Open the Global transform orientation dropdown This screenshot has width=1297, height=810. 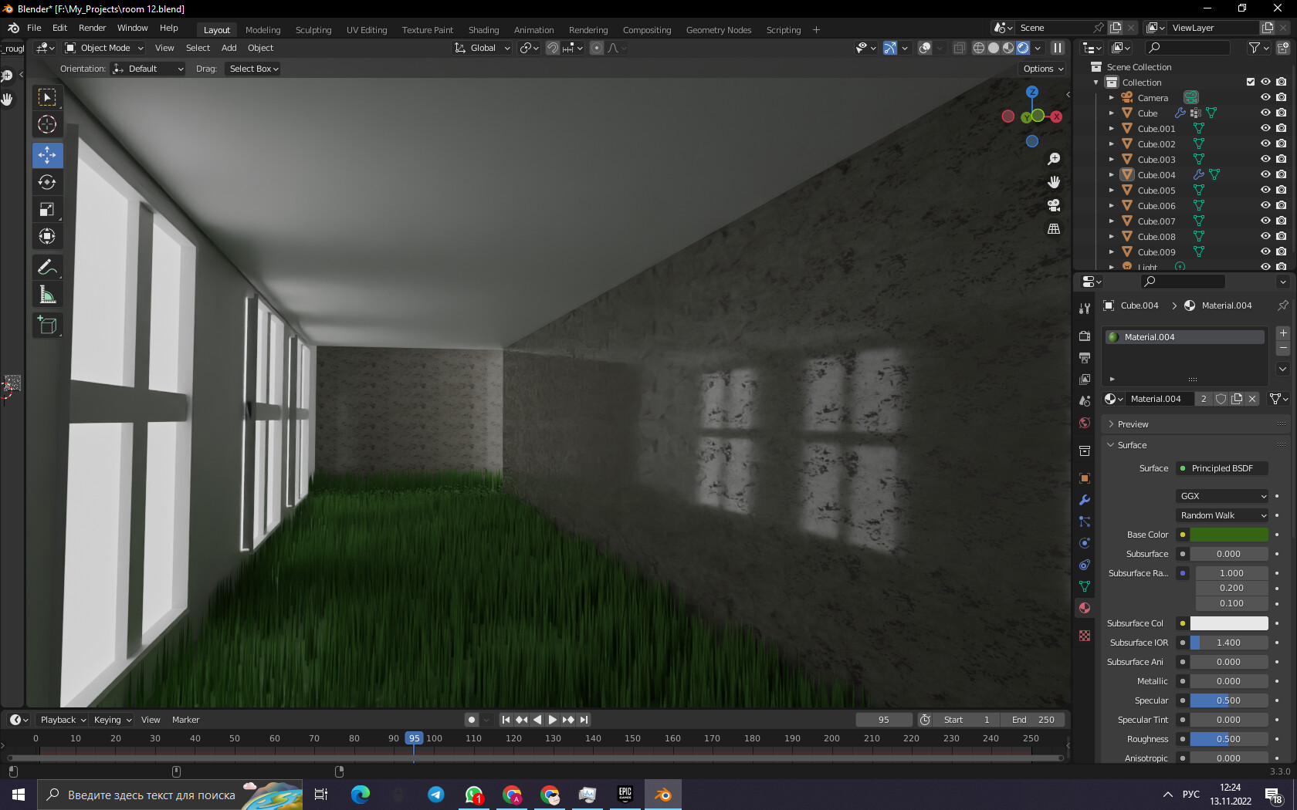483,48
